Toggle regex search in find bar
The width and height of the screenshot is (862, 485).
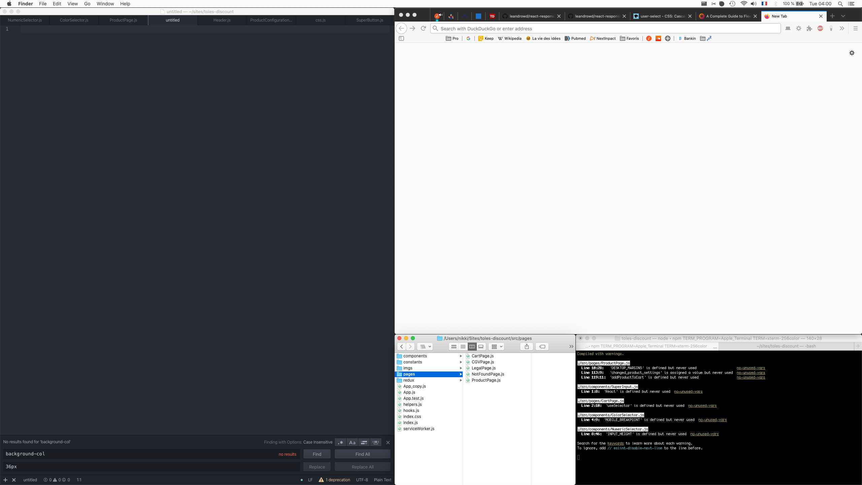point(340,442)
